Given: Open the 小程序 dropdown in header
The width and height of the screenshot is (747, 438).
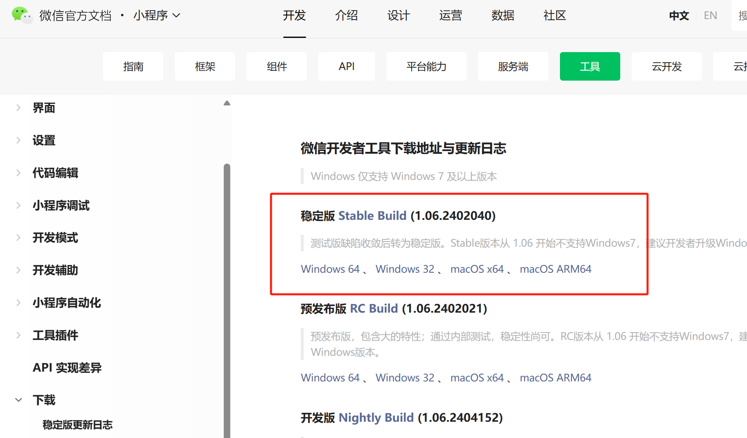Looking at the screenshot, I should pos(157,15).
